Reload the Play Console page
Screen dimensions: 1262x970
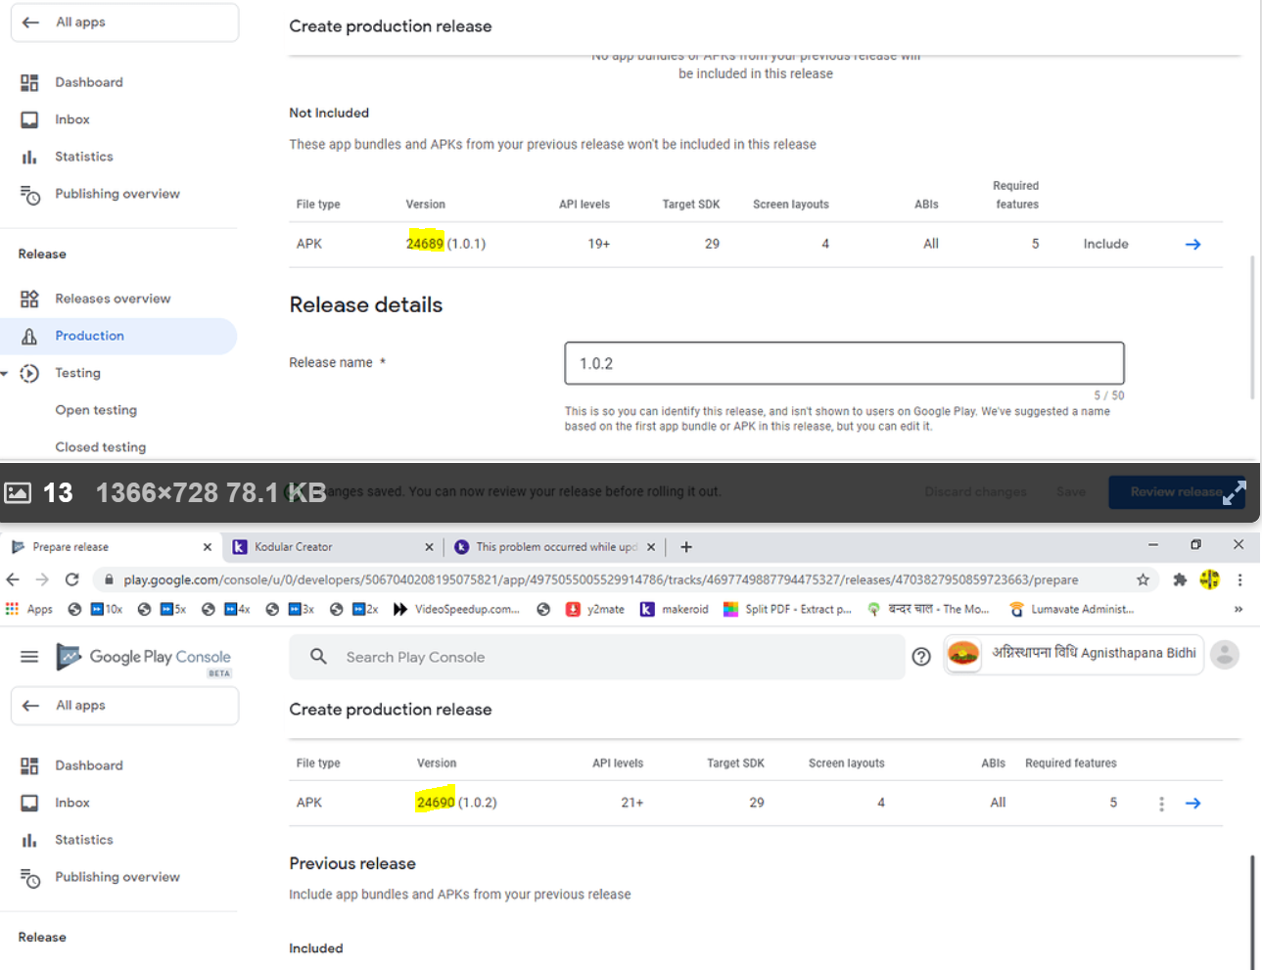coord(71,579)
